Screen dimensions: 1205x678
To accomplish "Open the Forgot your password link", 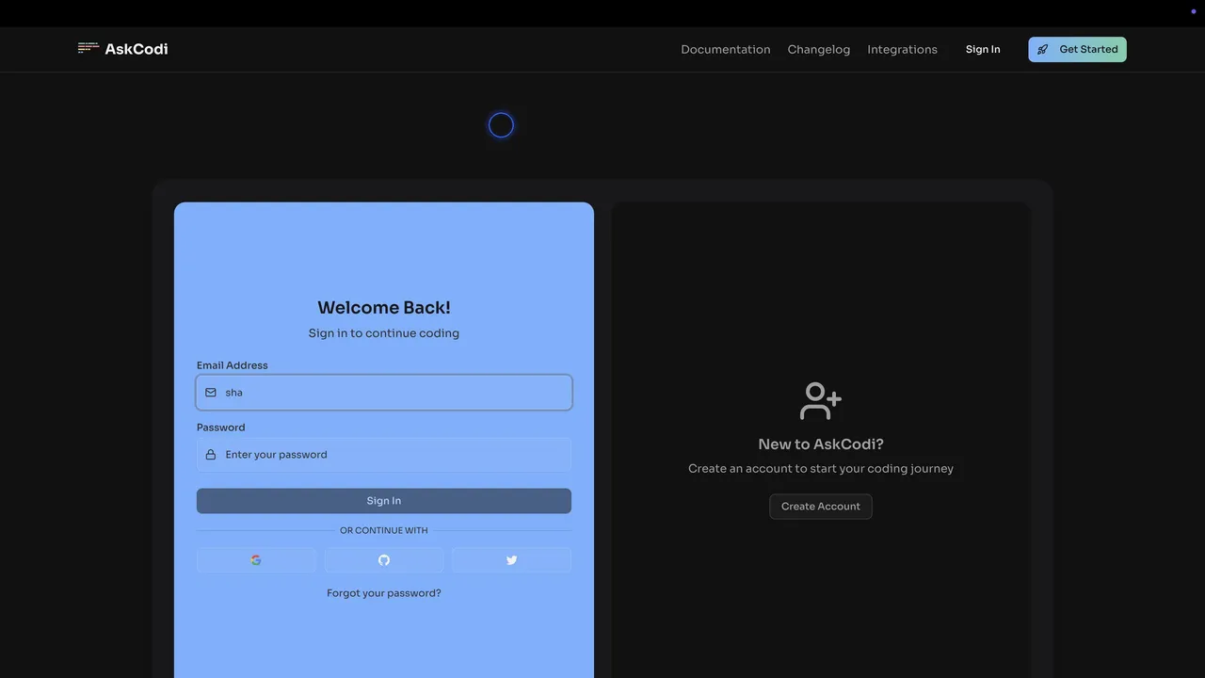I will [384, 593].
